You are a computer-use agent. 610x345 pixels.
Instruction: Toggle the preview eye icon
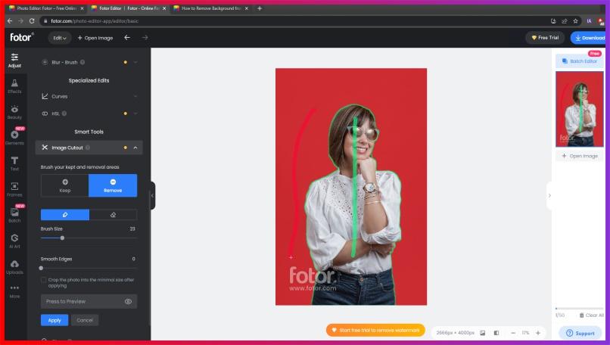128,301
